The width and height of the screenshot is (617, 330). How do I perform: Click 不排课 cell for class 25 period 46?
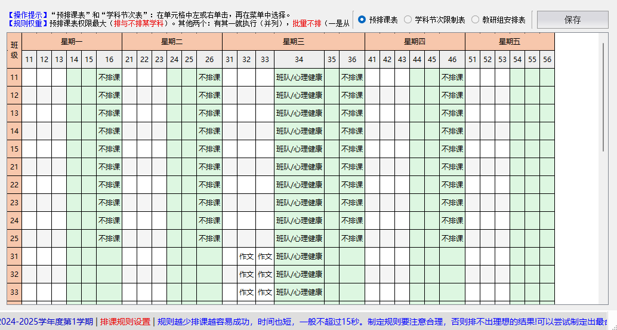[x=452, y=239]
